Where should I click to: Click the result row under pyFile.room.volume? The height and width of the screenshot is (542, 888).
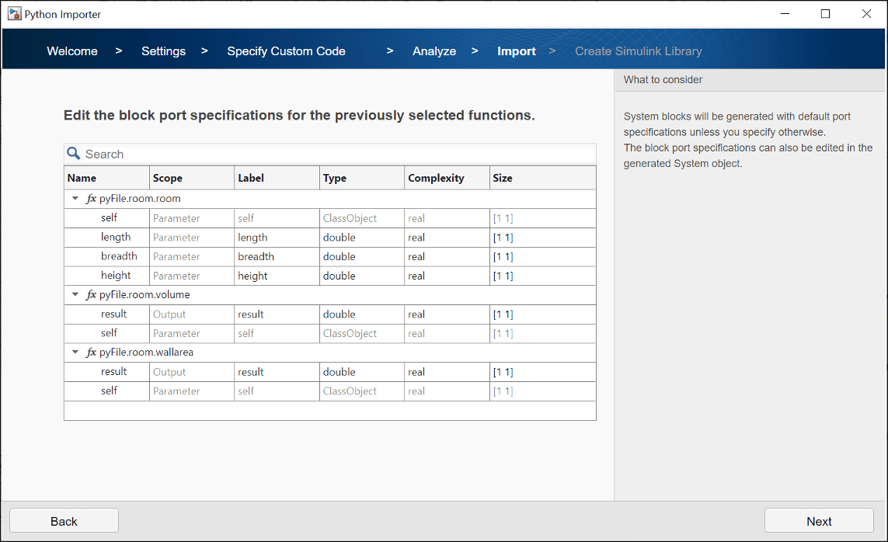pos(330,314)
